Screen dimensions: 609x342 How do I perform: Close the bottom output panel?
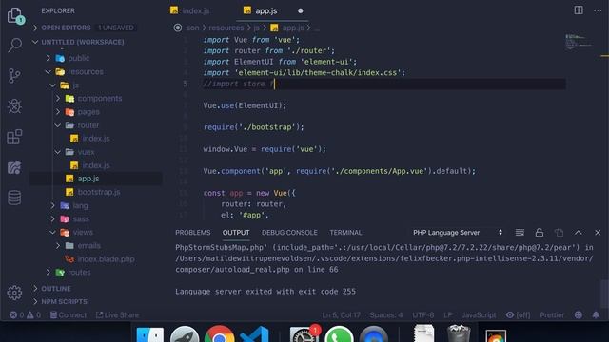pyautogui.click(x=598, y=232)
